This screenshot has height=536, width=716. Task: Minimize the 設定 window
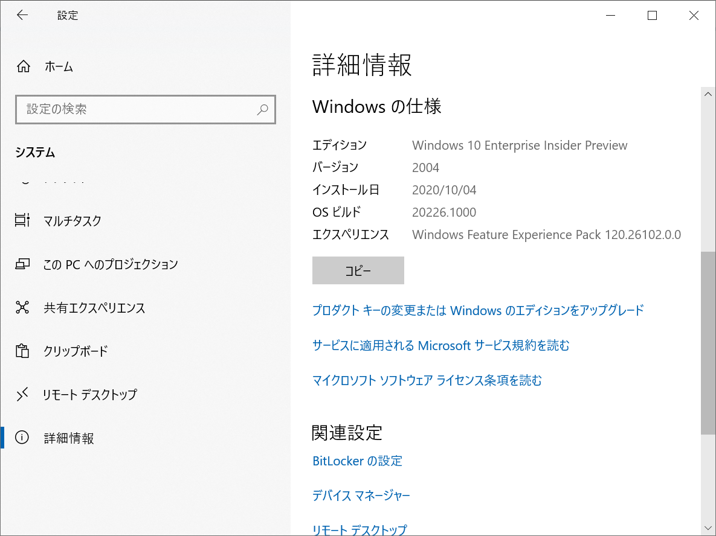[610, 16]
